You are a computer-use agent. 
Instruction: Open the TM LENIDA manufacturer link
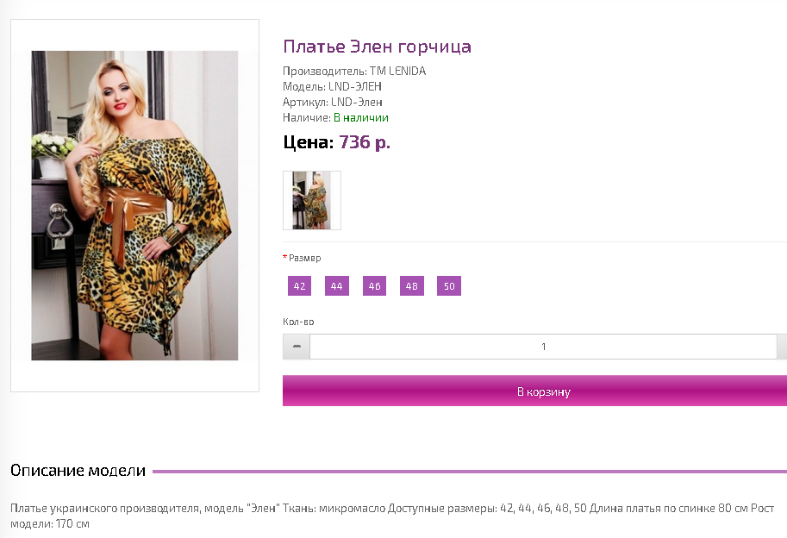398,72
